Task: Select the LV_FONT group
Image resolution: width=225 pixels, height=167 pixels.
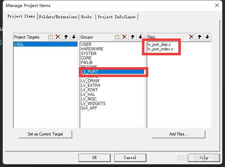Action: pyautogui.click(x=112, y=90)
